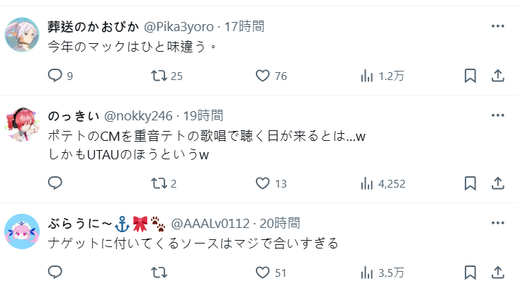Viewport: 518px width, 286px height.
Task: Click the @AAALv0112 round avatar
Action: [22, 231]
